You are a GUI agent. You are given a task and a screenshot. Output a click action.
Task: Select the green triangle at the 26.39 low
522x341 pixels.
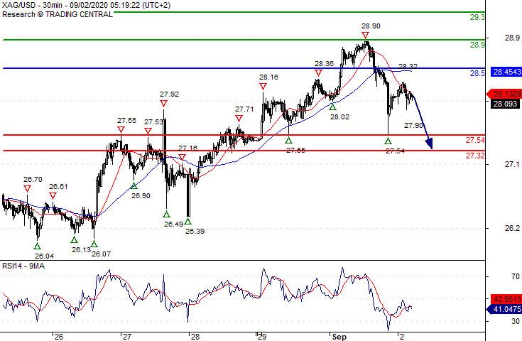(187, 221)
